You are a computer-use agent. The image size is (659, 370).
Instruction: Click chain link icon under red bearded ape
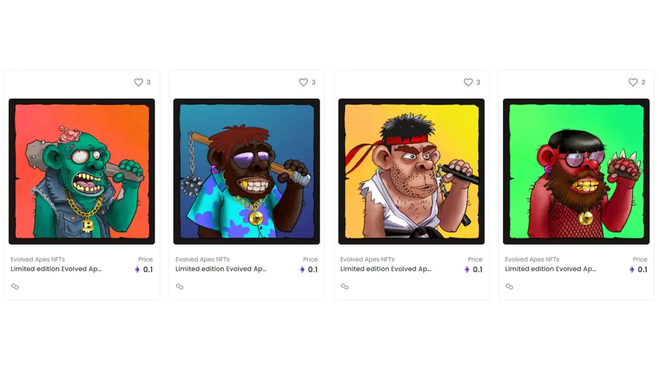point(509,287)
